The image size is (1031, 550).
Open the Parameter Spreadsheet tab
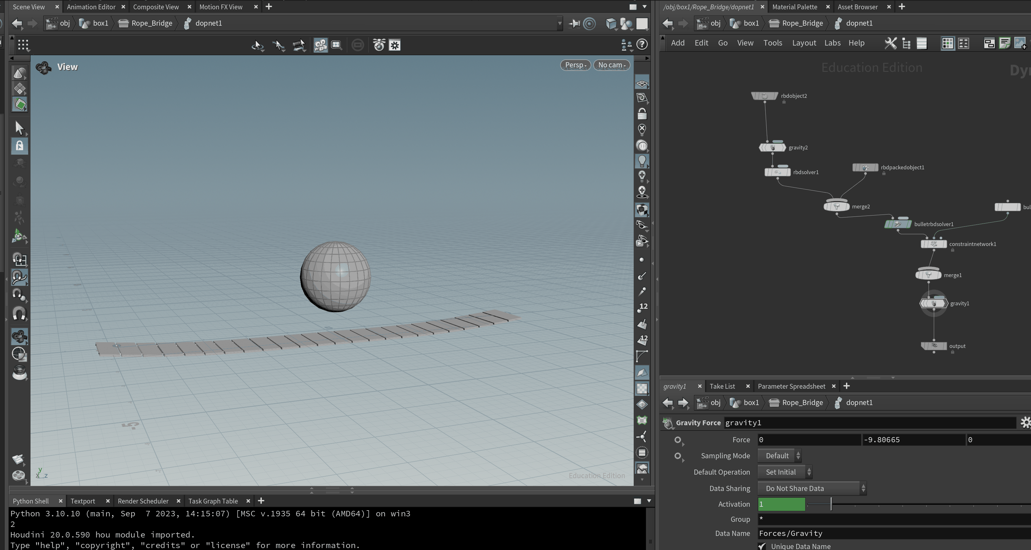tap(791, 386)
